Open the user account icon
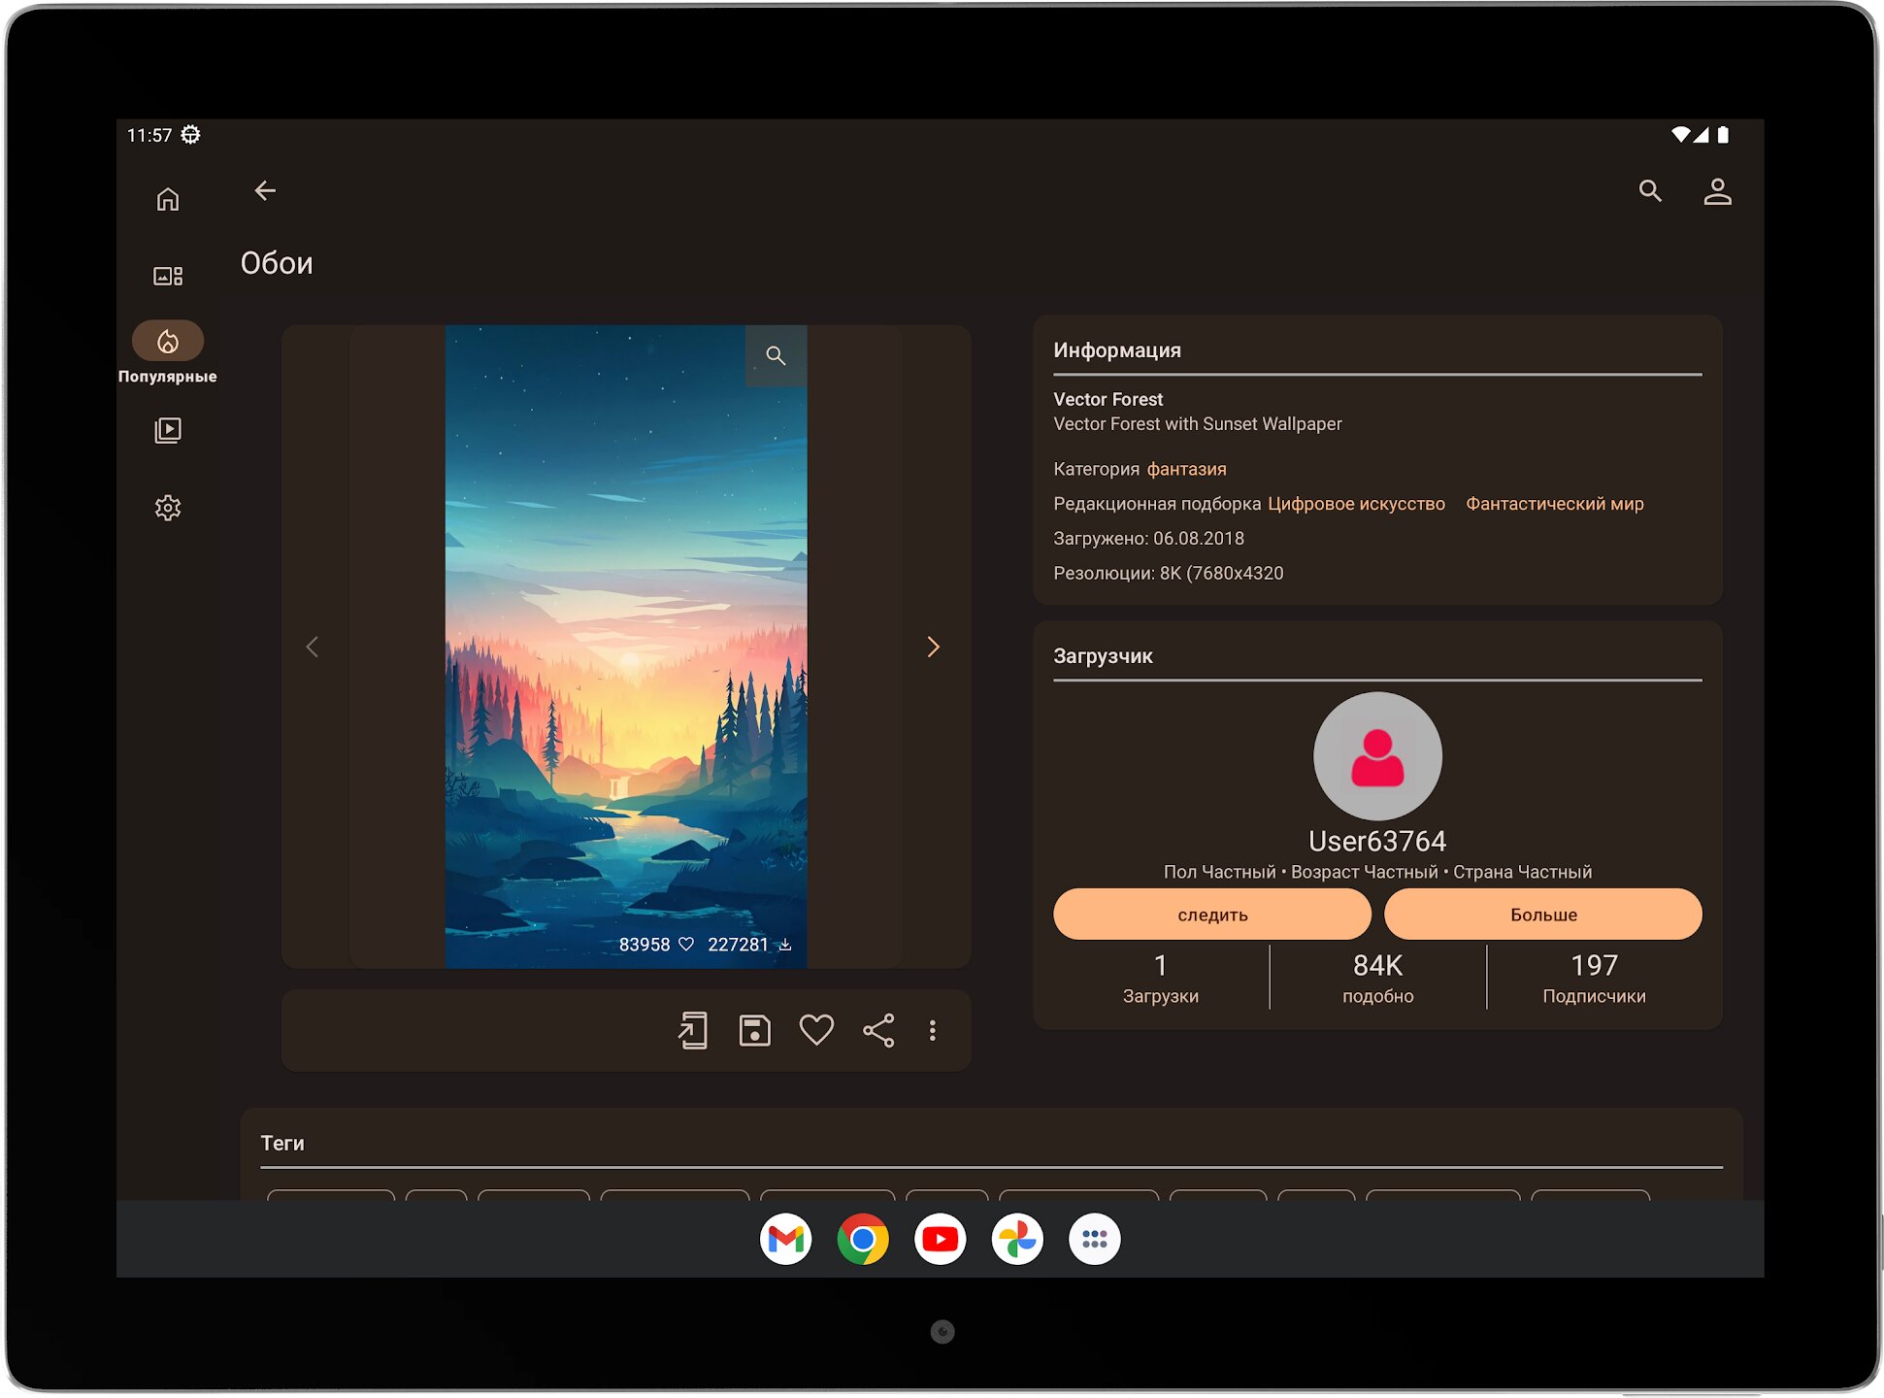This screenshot has height=1398, width=1884. (x=1717, y=191)
